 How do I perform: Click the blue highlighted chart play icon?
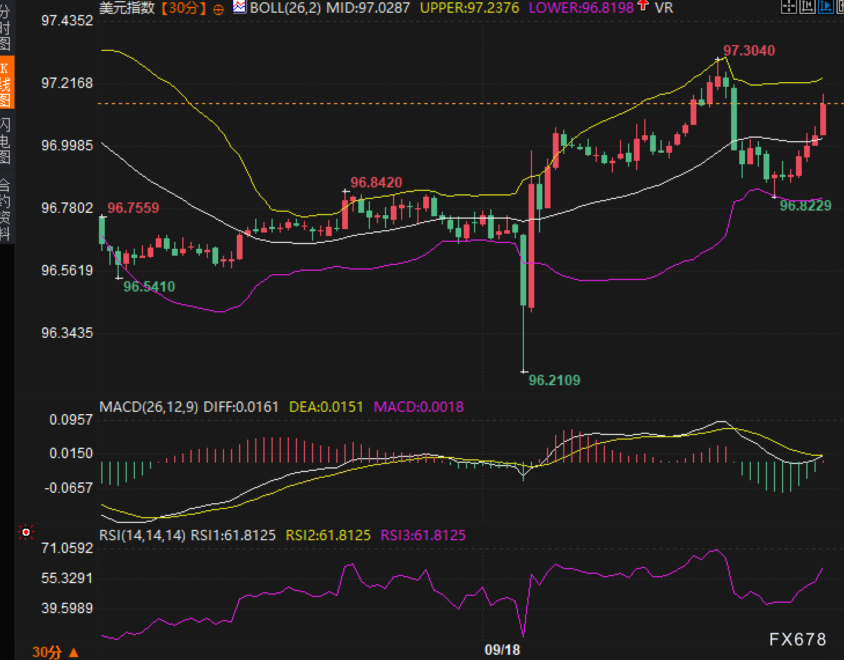click(x=825, y=7)
